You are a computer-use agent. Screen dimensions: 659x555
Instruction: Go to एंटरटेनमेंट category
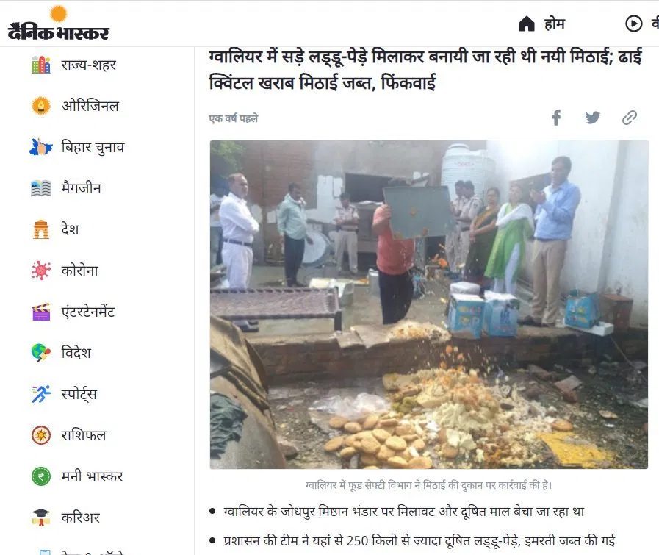[88, 312]
